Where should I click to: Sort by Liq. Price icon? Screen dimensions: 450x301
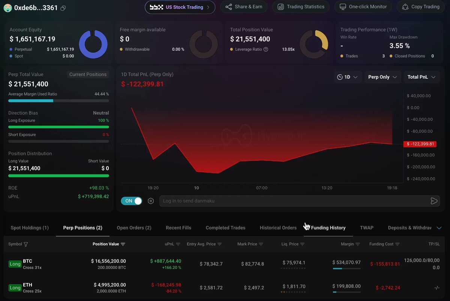pos(302,244)
